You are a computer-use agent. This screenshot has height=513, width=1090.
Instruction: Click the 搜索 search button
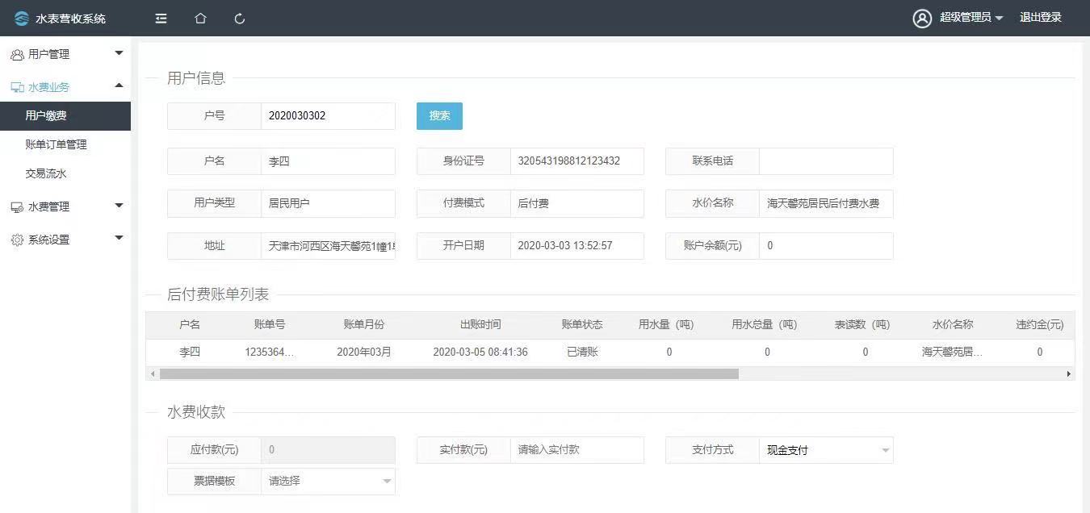438,115
